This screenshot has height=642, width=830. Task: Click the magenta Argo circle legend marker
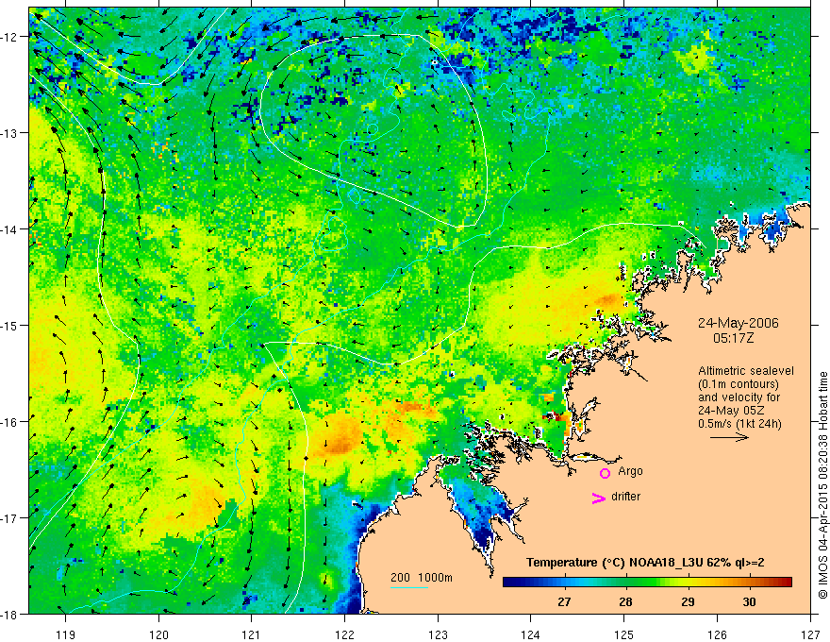pyautogui.click(x=605, y=473)
